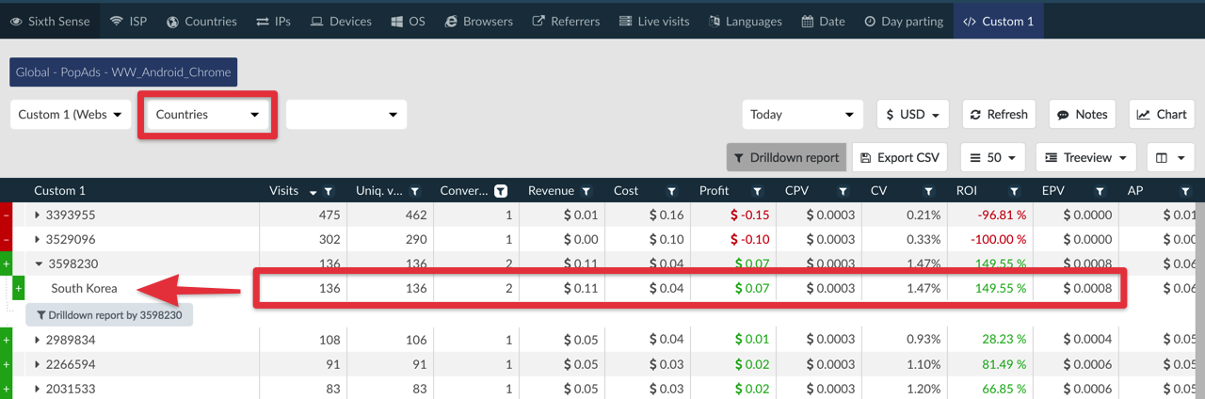The image size is (1205, 399).
Task: Click the Custom 1 column header
Action: tap(59, 190)
